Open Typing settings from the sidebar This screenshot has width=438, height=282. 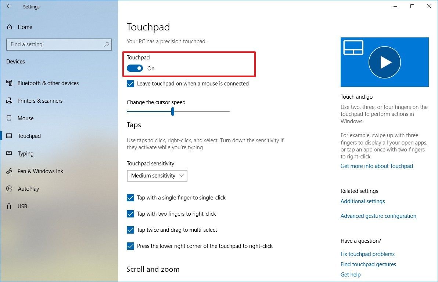tap(8, 153)
